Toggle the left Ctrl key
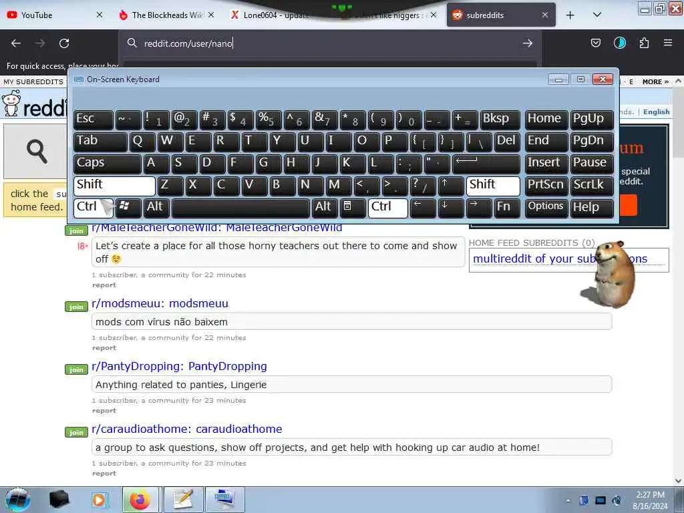Screen dimensions: 684x513 [x=94, y=208]
